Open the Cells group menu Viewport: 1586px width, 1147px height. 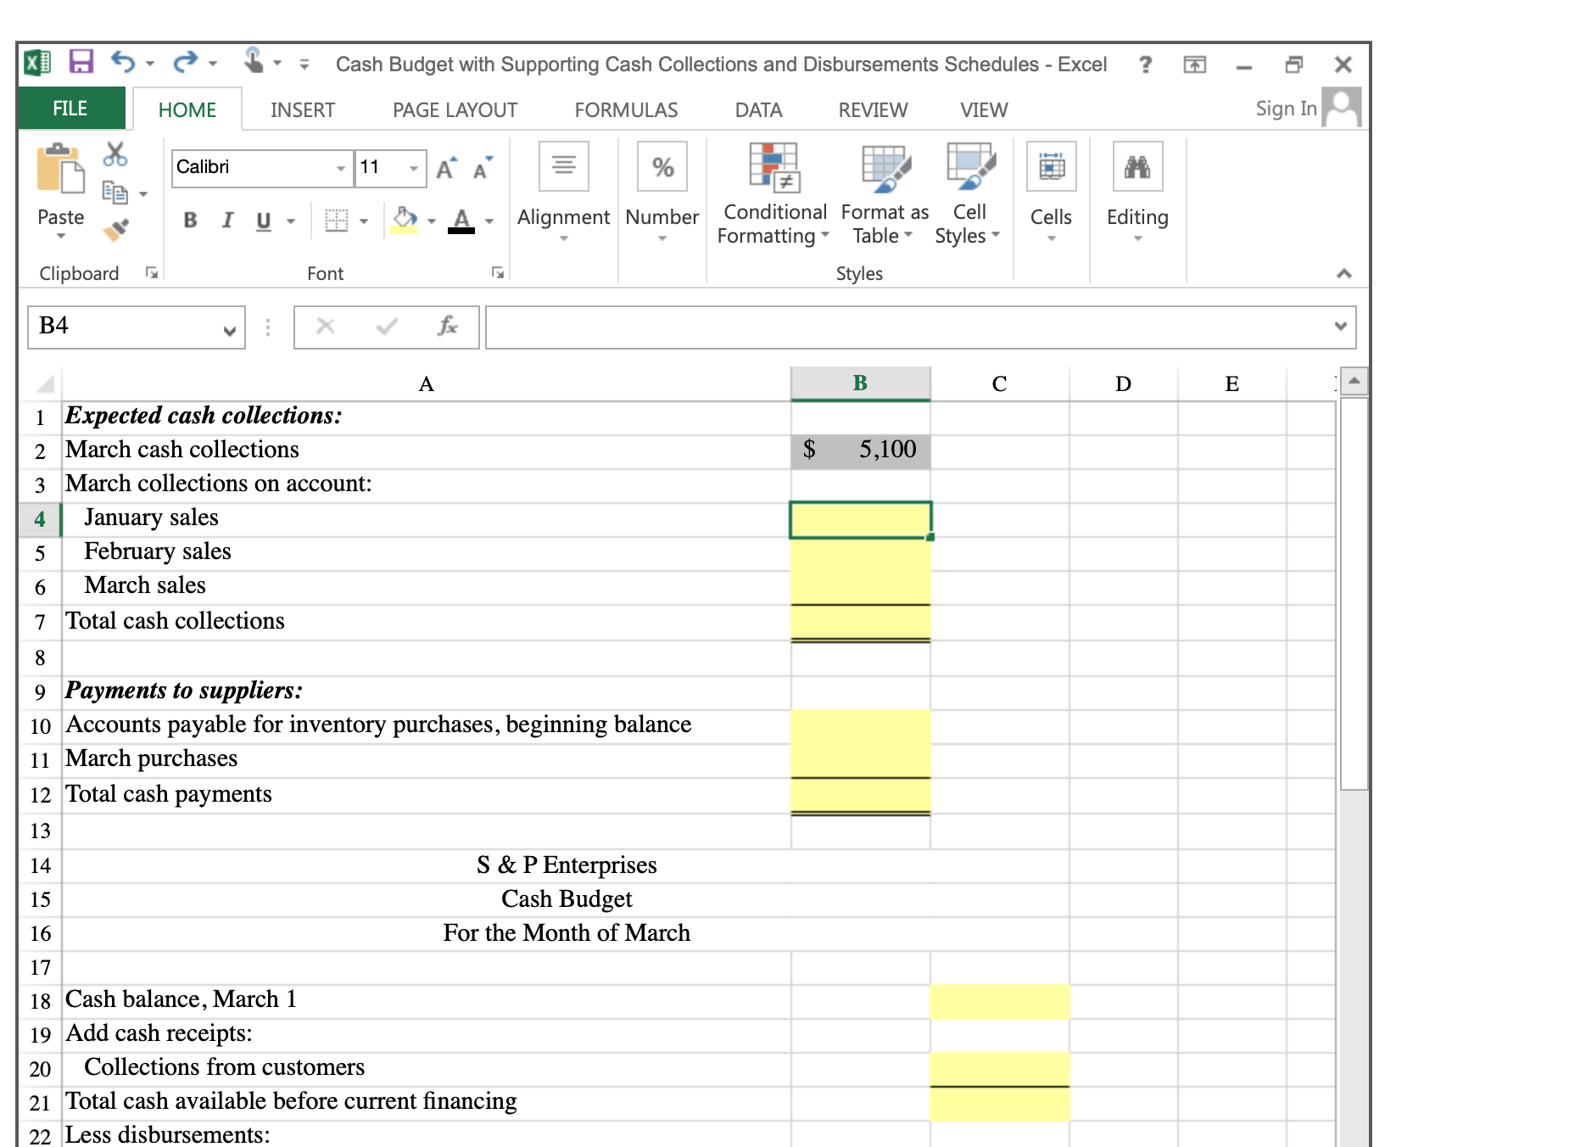point(1051,193)
